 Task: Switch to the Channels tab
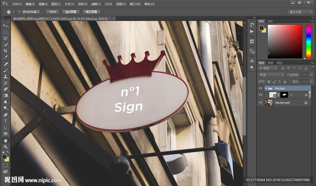coord(270,63)
